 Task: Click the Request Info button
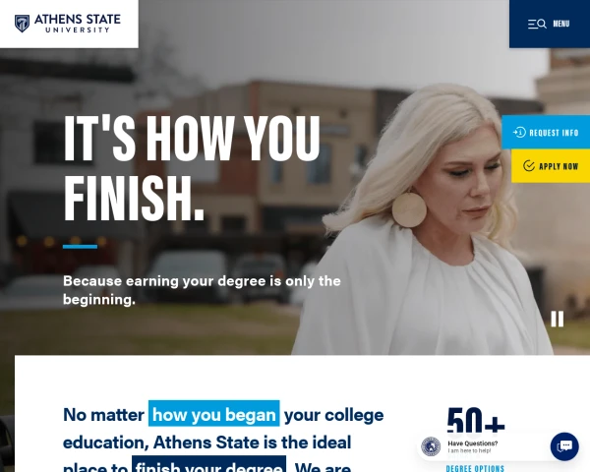546,132
